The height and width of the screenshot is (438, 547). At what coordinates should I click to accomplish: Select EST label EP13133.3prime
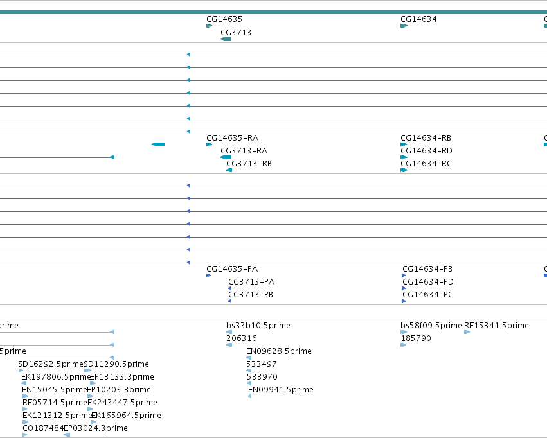coord(121,377)
